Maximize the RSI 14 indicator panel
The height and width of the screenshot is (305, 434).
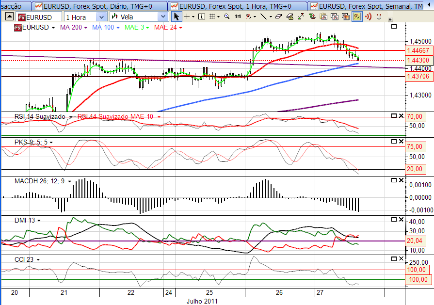click(x=394, y=115)
